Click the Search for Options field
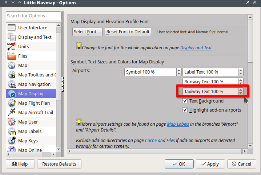 33,16
